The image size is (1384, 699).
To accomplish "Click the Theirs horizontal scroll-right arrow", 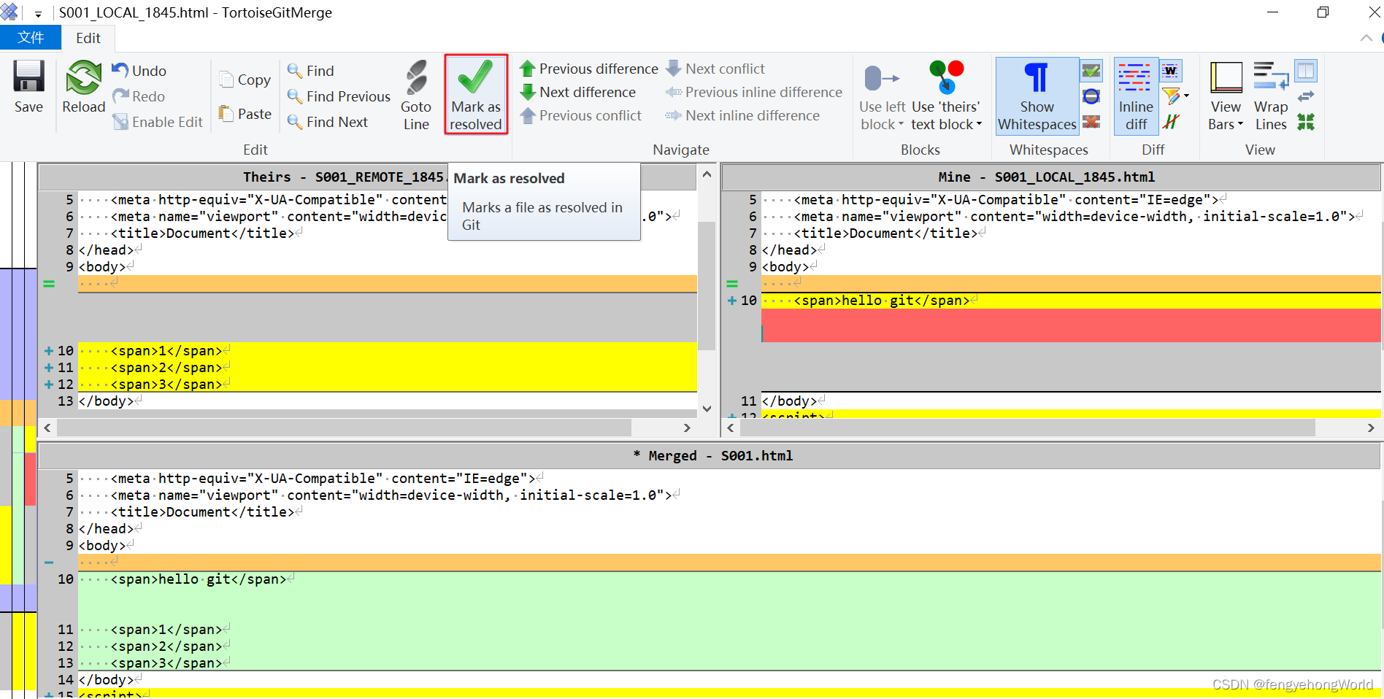I will [686, 428].
